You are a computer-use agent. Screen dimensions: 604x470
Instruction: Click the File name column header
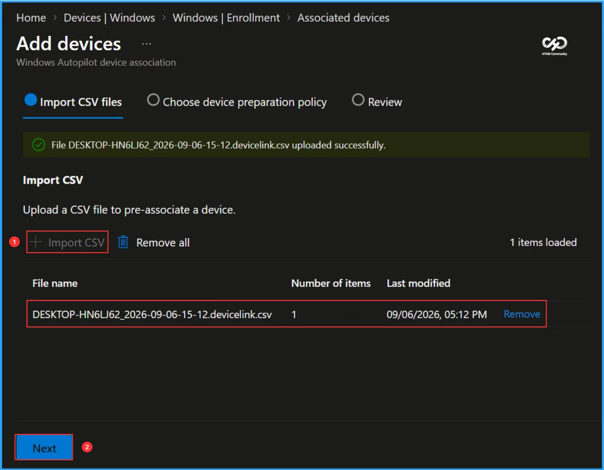tap(55, 283)
